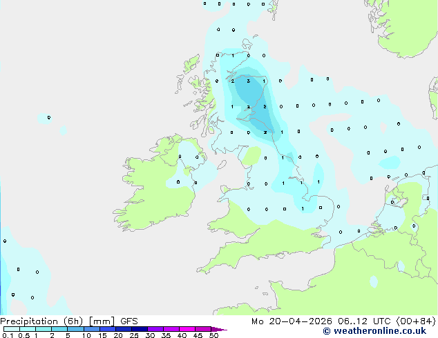
Task: Click the legend label '30'
Action: coord(150,335)
